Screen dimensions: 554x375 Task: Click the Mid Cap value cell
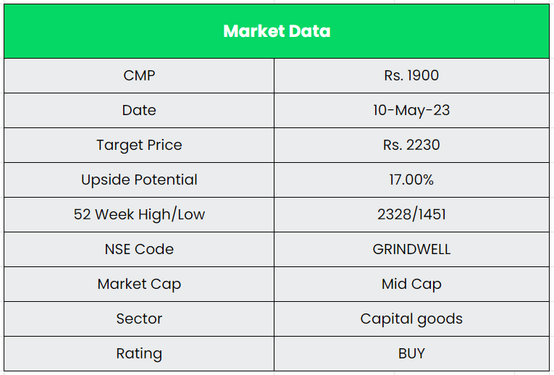click(411, 284)
